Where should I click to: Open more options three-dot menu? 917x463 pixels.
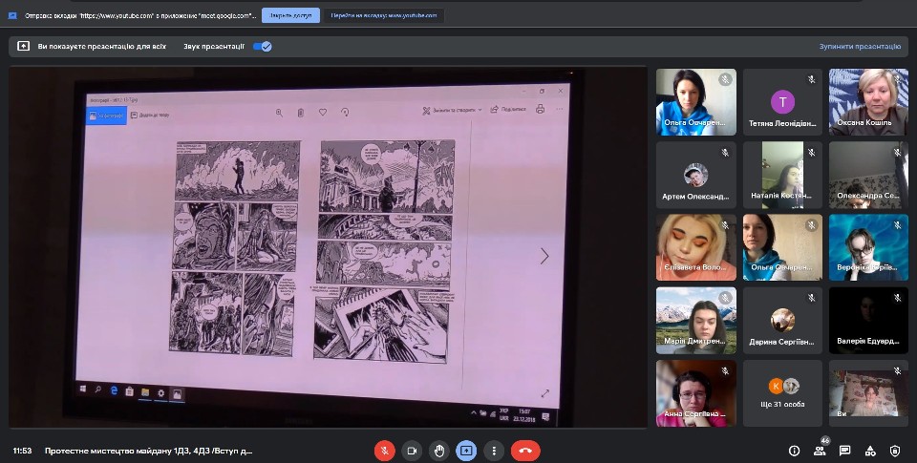pyautogui.click(x=493, y=450)
